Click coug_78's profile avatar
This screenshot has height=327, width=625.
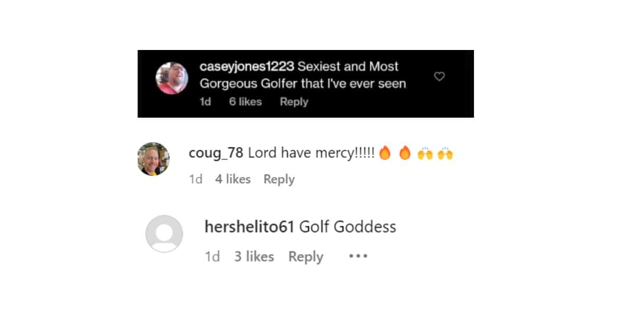click(x=153, y=159)
